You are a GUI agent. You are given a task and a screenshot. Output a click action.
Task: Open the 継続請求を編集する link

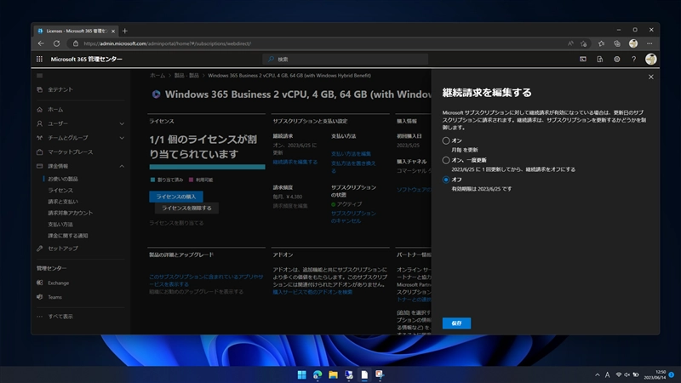pyautogui.click(x=295, y=162)
